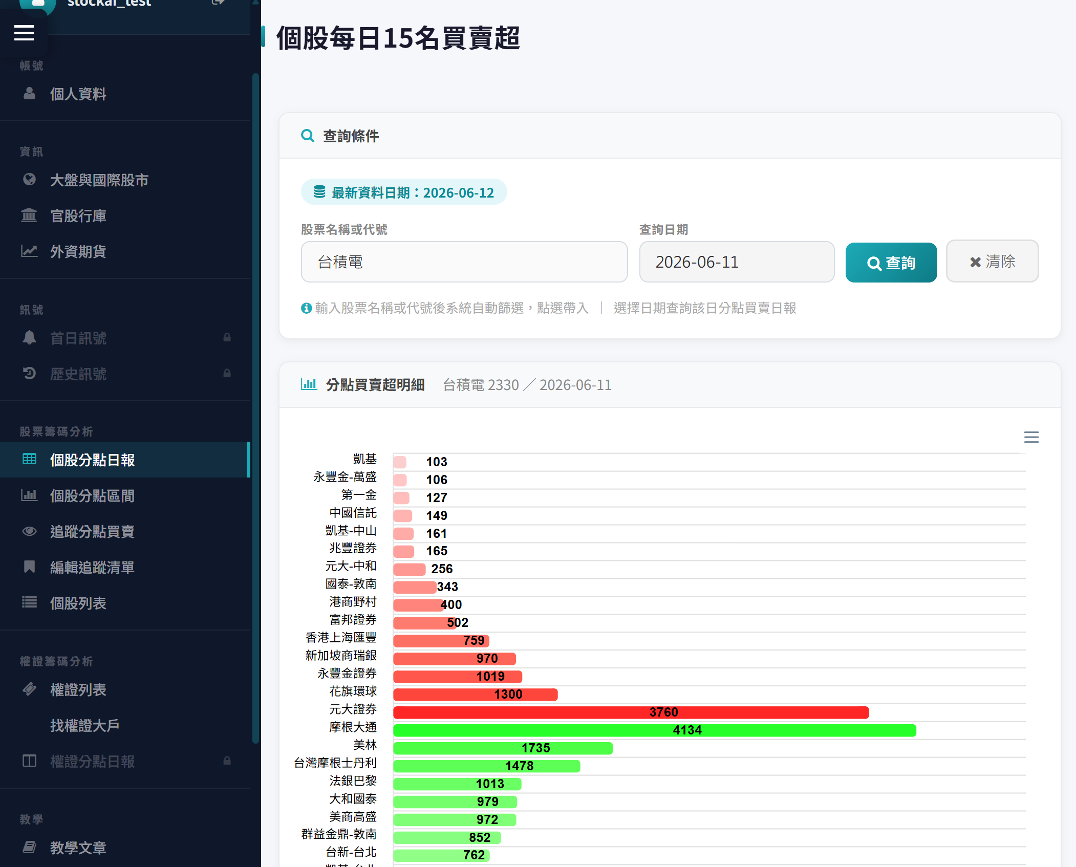Click the table icon for 個股分點日報

pos(29,459)
